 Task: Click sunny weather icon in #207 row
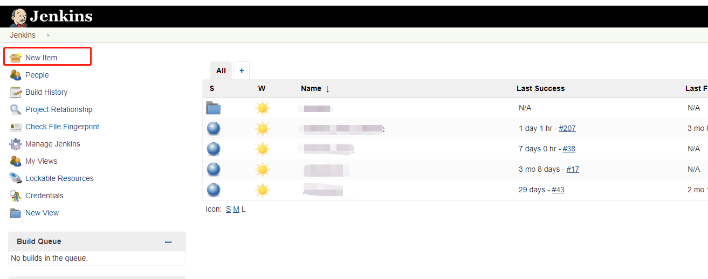(262, 128)
